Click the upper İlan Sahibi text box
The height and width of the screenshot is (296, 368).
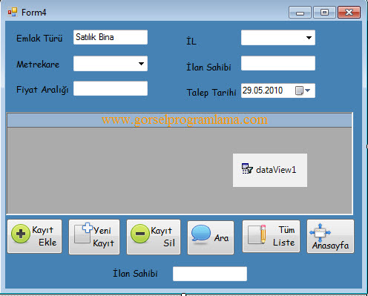point(278,63)
